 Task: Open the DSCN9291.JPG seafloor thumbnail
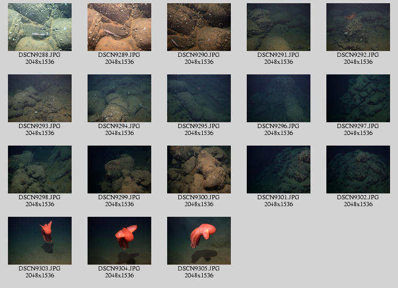pyautogui.click(x=279, y=27)
